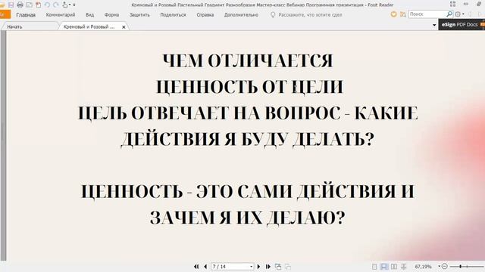The image size is (485, 272).
Task: Select the Форма ribbon tab
Action: tap(111, 15)
